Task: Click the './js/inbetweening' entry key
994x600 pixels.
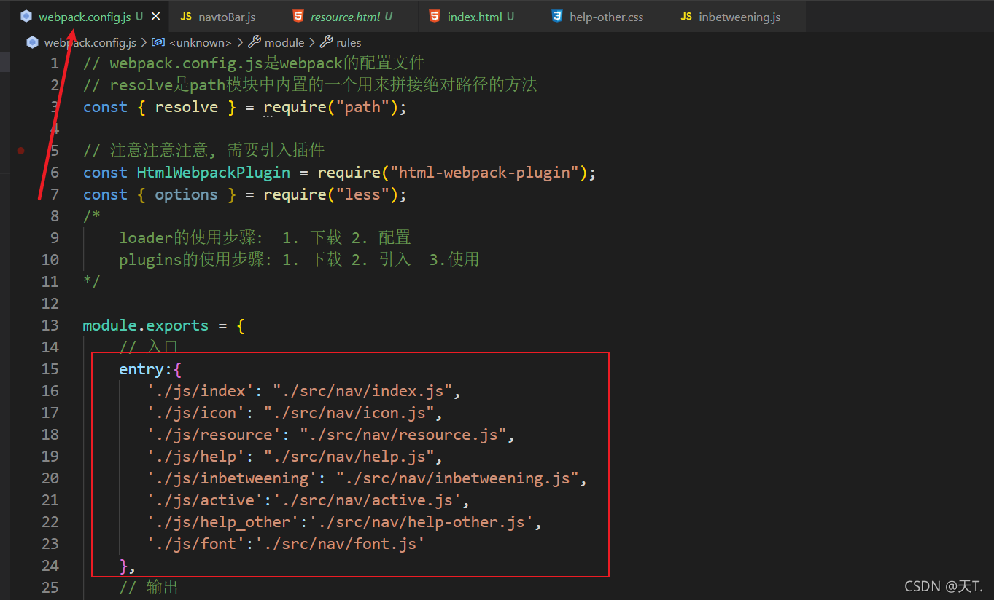Action: [x=232, y=478]
